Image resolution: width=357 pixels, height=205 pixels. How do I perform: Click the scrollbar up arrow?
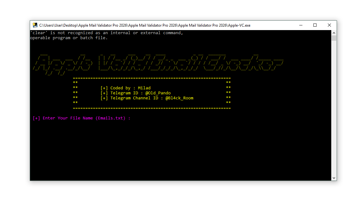pos(333,32)
